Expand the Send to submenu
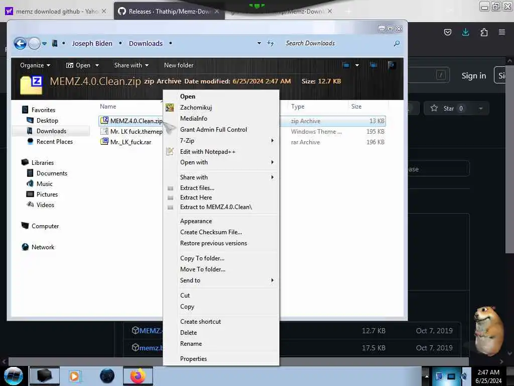The height and width of the screenshot is (386, 514). pos(221,280)
